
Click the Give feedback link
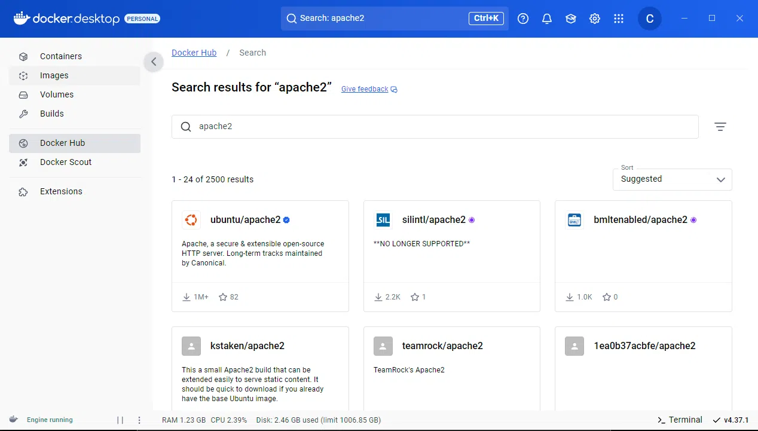coord(364,88)
